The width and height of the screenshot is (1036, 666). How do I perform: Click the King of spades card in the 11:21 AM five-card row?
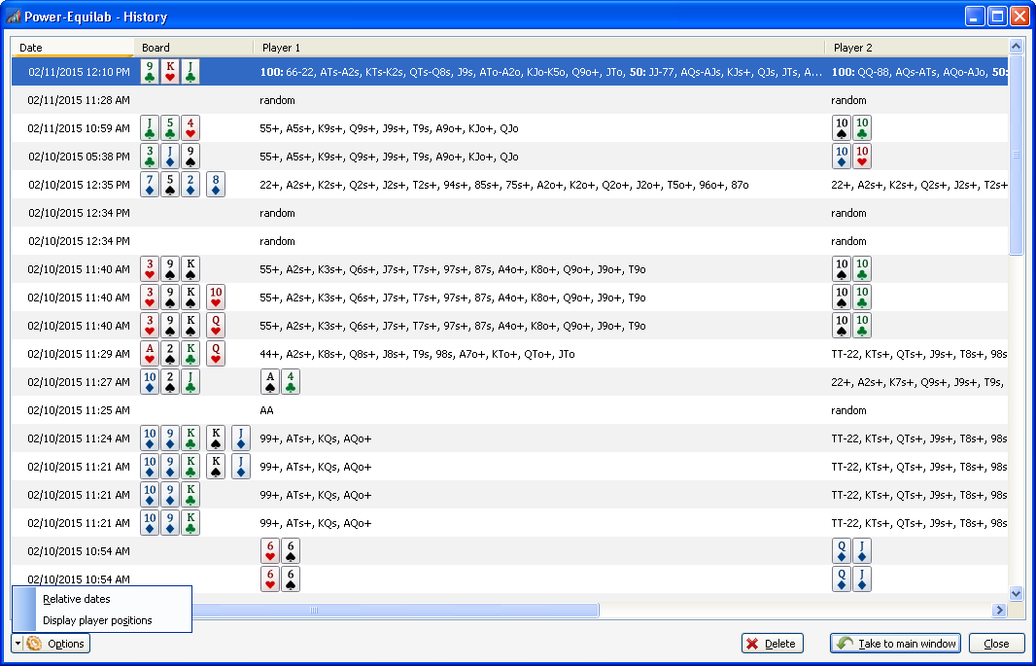pyautogui.click(x=216, y=467)
